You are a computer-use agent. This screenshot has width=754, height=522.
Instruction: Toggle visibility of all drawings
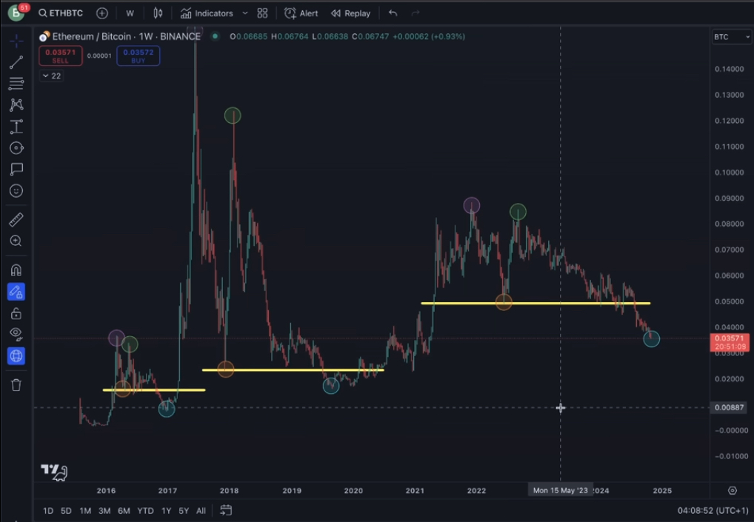(16, 333)
